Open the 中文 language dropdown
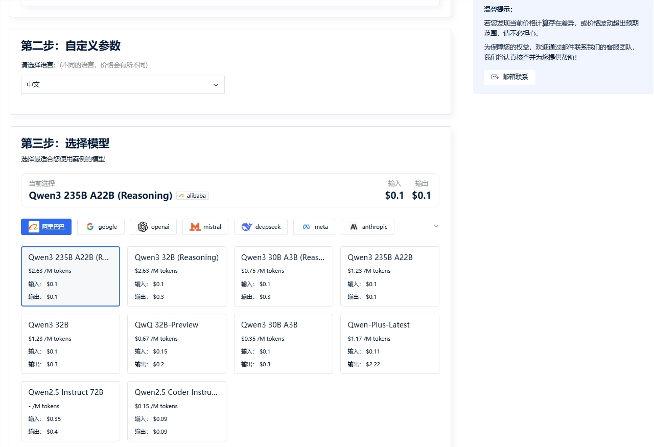654x447 pixels. click(123, 85)
